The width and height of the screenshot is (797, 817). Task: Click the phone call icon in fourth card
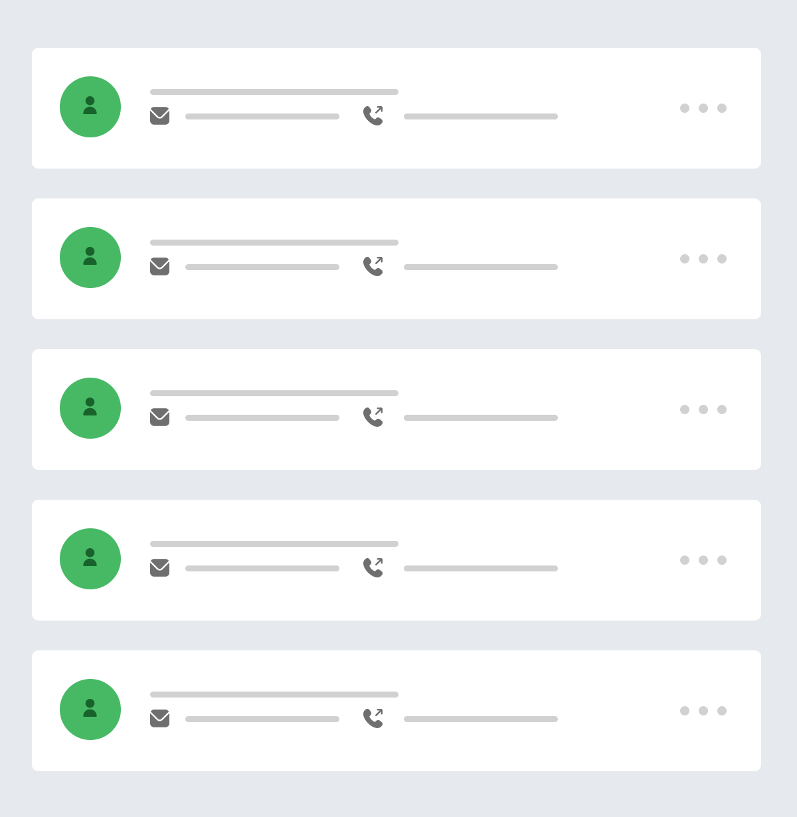(x=373, y=567)
